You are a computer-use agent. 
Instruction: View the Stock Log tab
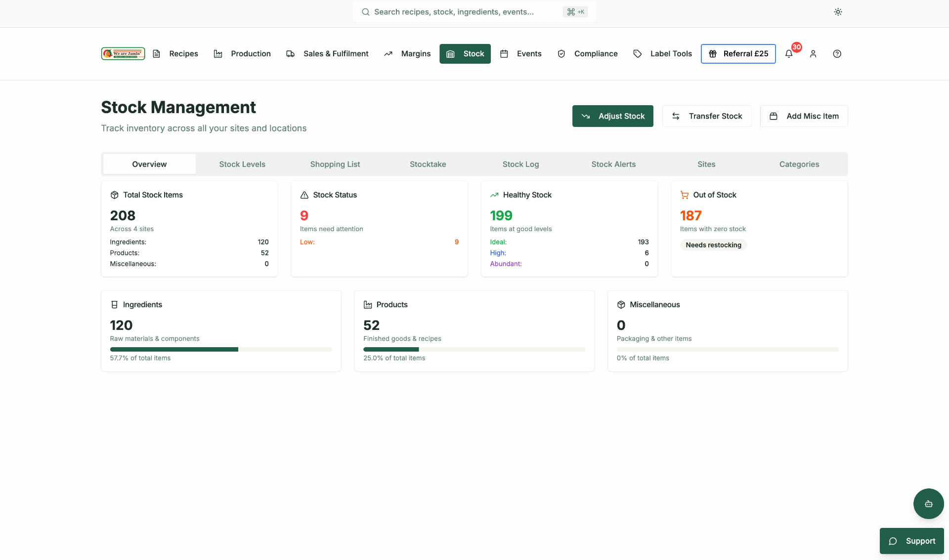(521, 164)
